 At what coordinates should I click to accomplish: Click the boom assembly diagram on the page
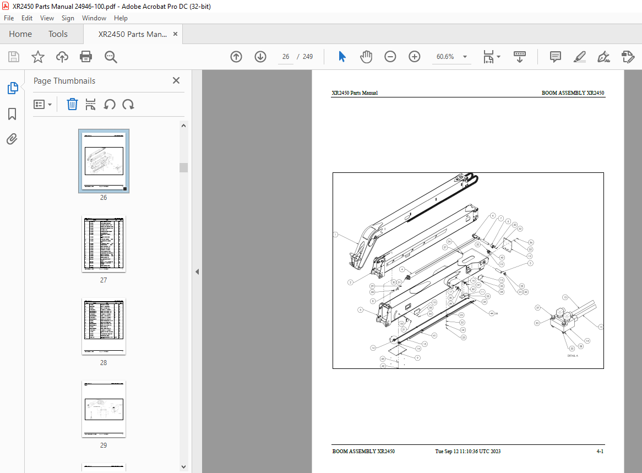(468, 270)
